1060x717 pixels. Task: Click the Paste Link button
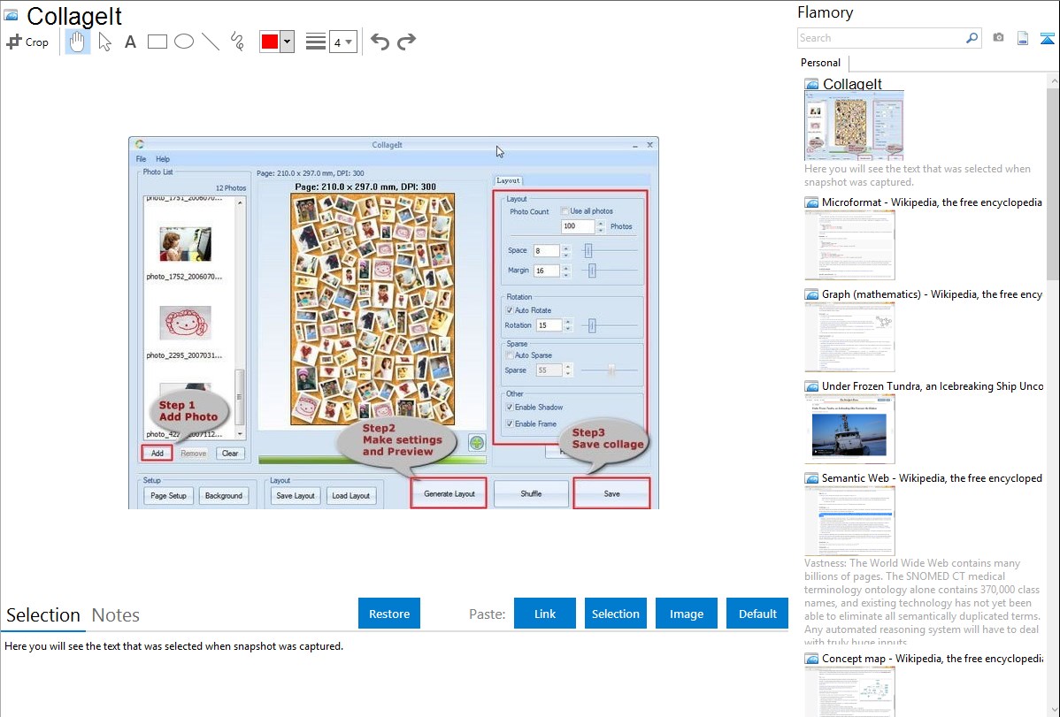point(545,614)
